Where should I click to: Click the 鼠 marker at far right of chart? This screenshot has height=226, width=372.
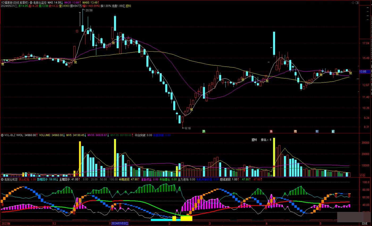[x=350, y=73]
